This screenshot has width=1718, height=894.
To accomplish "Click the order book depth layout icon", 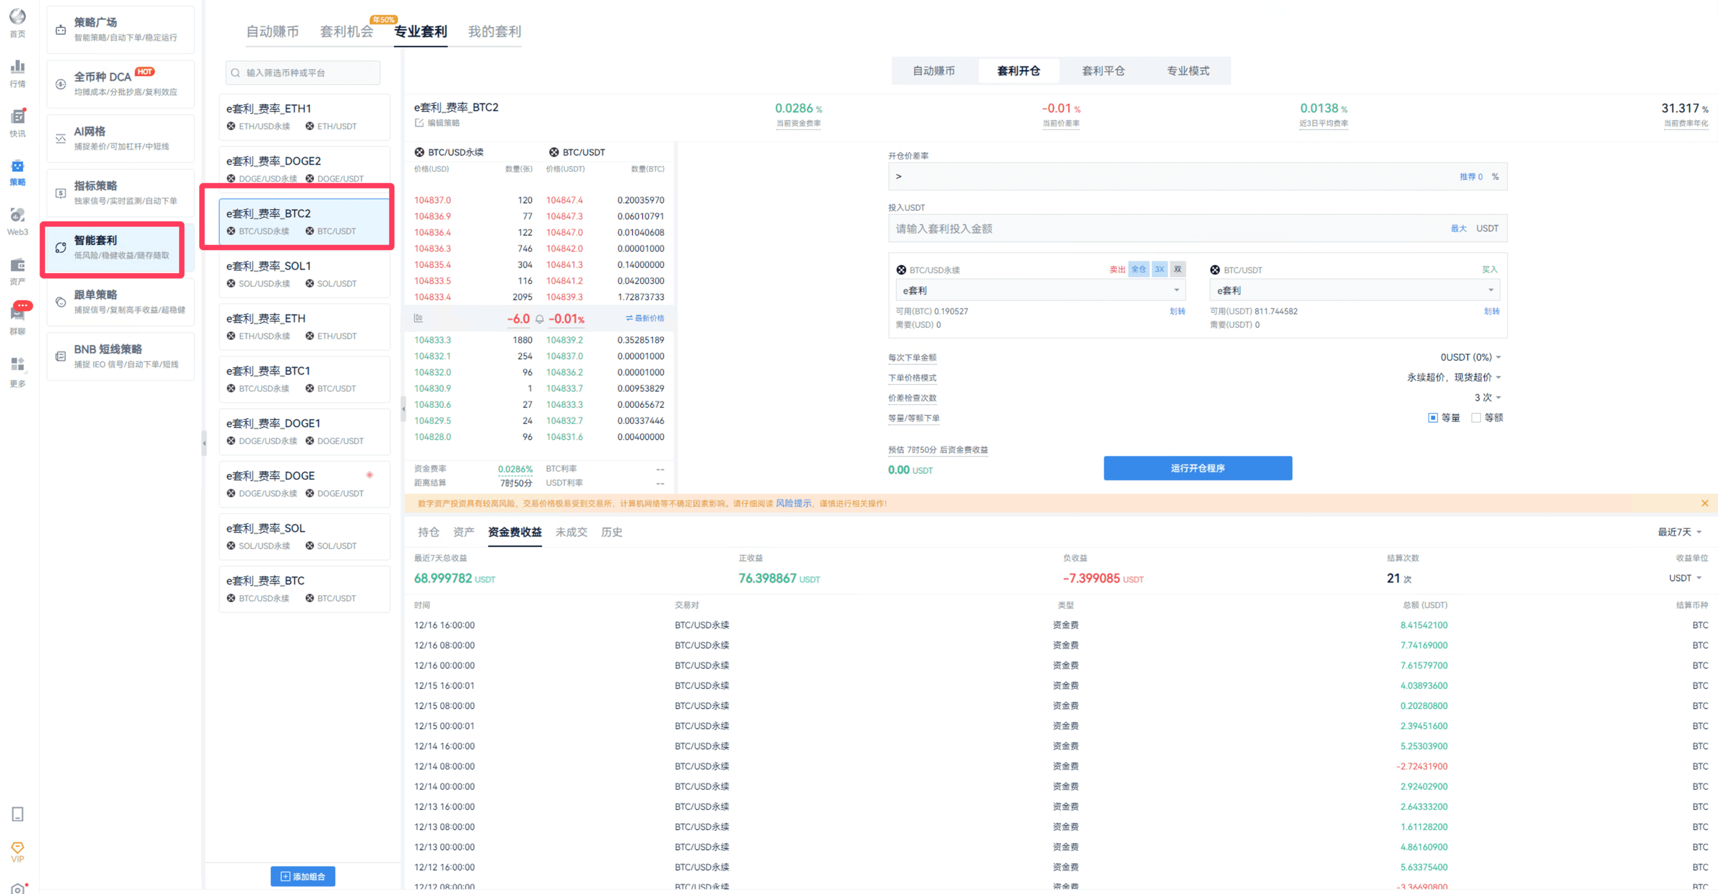I will (x=418, y=318).
